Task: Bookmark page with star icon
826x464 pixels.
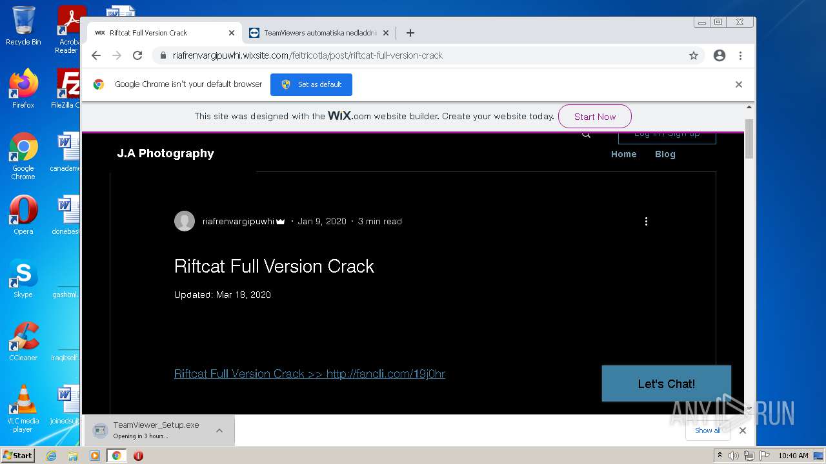Action: pyautogui.click(x=694, y=55)
